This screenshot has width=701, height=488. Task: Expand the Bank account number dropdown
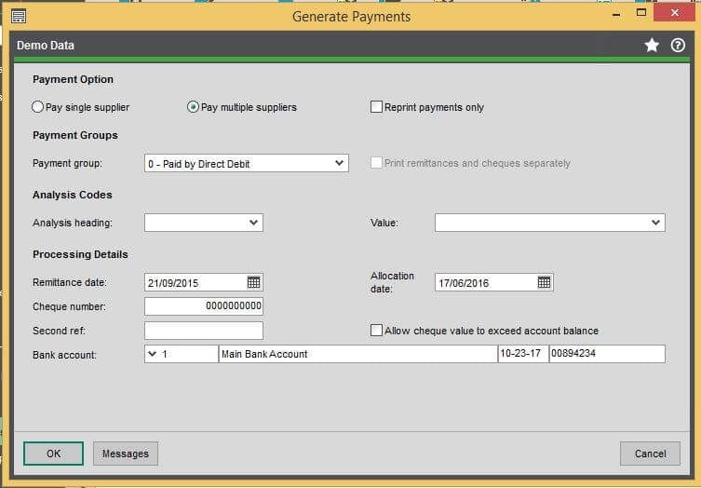coord(152,354)
